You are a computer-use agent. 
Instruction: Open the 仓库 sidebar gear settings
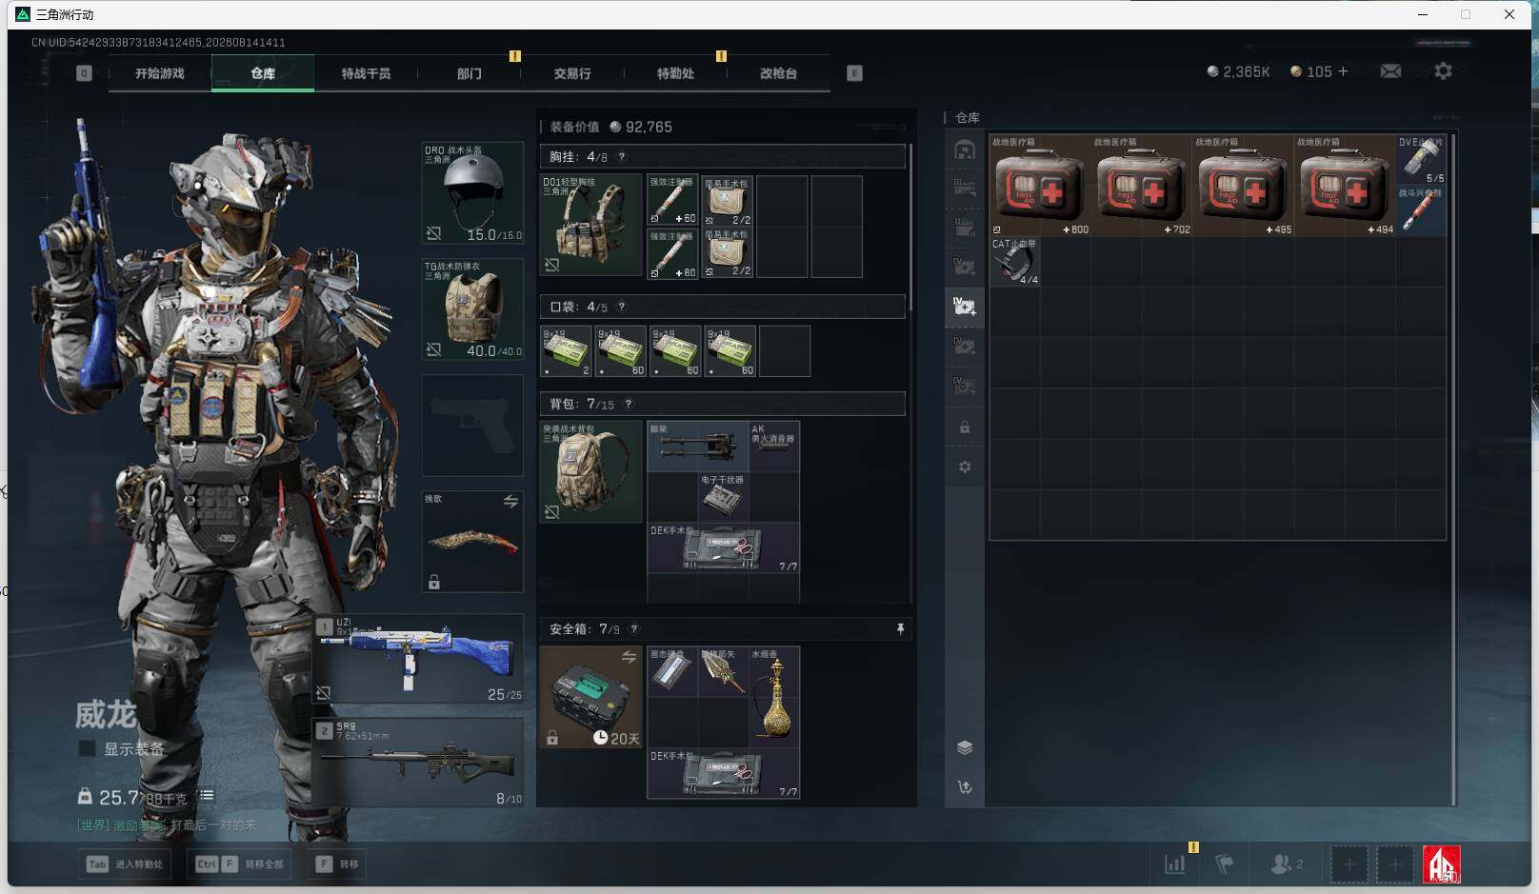point(965,467)
